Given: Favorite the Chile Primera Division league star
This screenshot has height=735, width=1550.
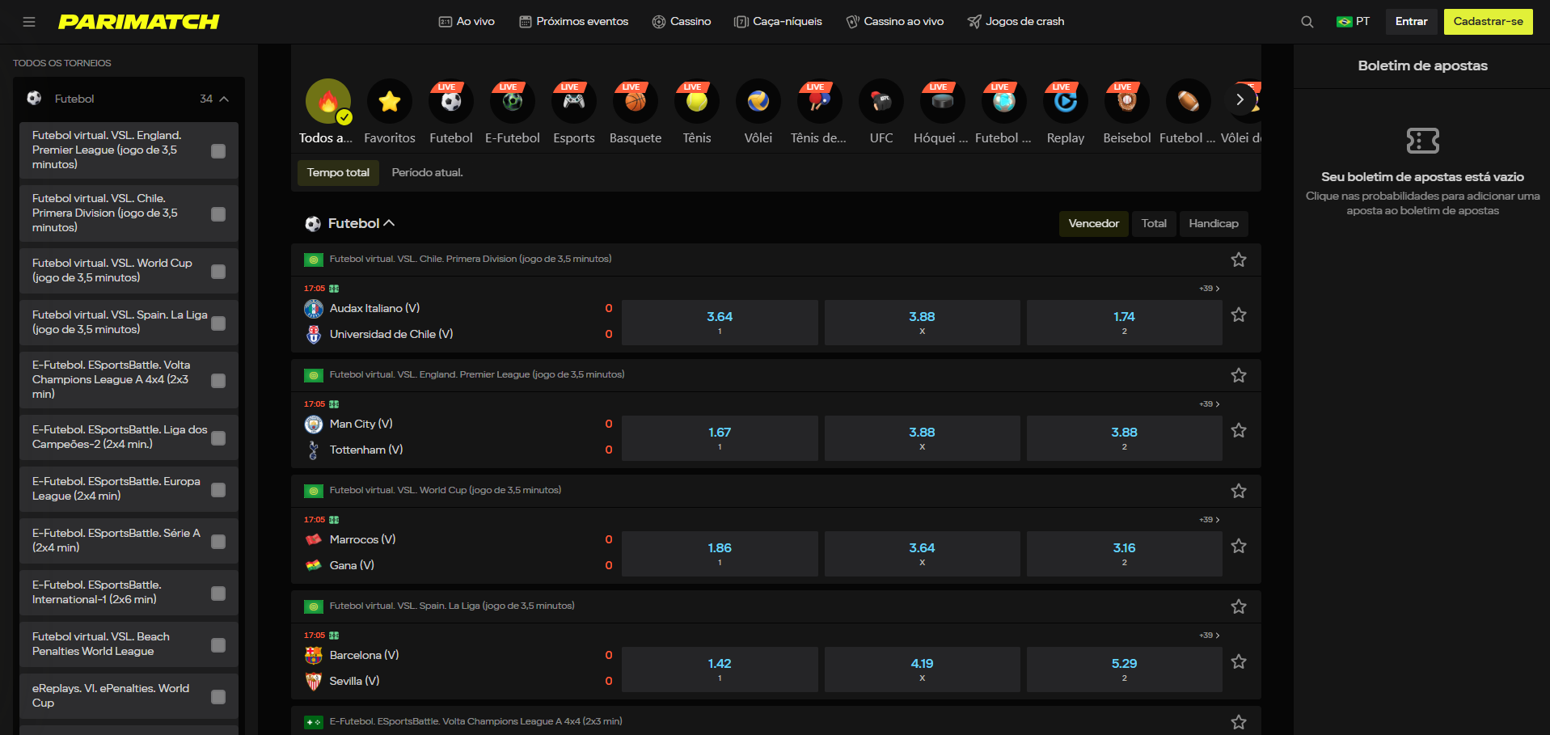Looking at the screenshot, I should coord(1239,260).
